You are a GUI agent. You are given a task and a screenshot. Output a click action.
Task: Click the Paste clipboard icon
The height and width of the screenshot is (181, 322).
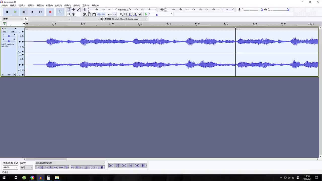click(94, 14)
